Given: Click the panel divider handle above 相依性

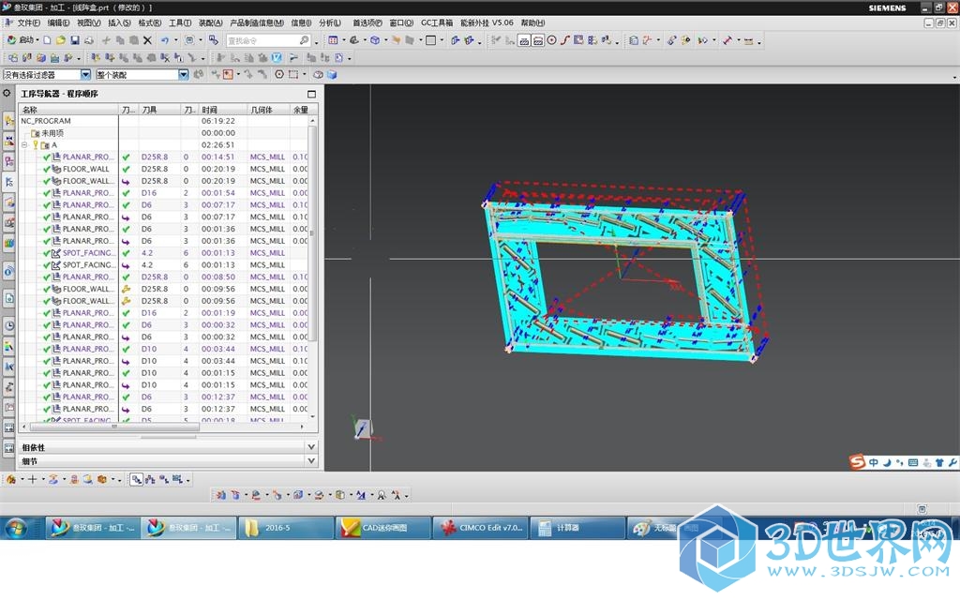Looking at the screenshot, I should [x=168, y=437].
